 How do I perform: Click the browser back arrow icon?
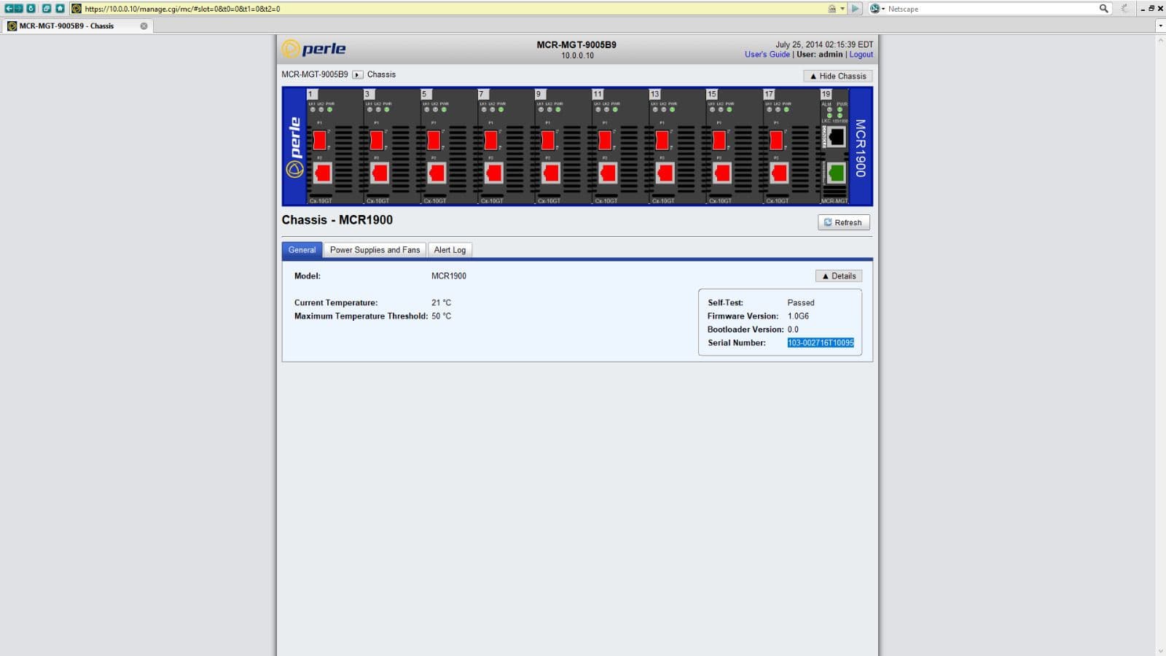(x=9, y=9)
